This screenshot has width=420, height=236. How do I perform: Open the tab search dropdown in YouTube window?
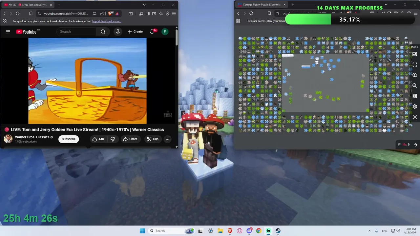pyautogui.click(x=144, y=5)
